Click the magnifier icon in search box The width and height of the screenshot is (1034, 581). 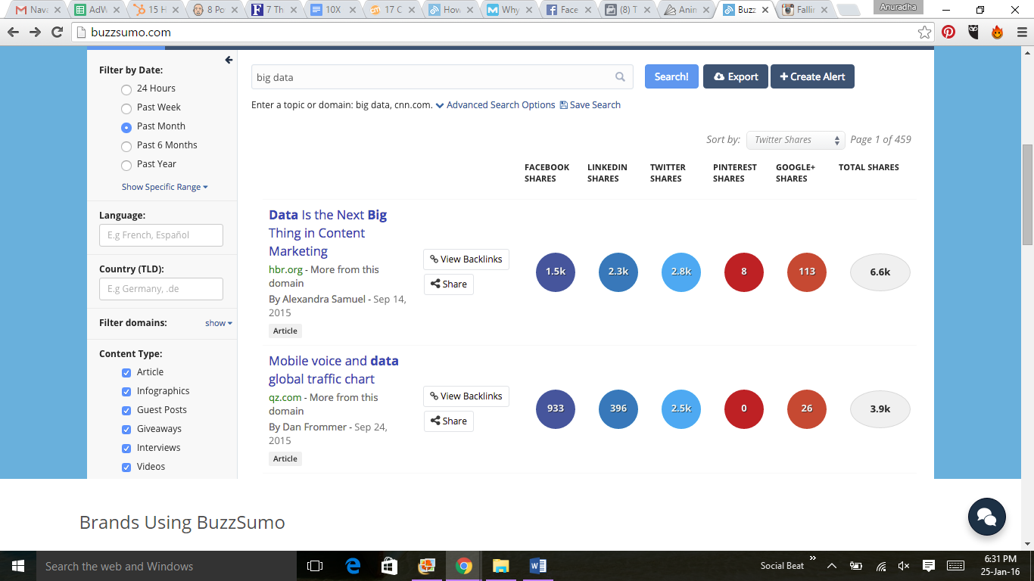tap(620, 76)
